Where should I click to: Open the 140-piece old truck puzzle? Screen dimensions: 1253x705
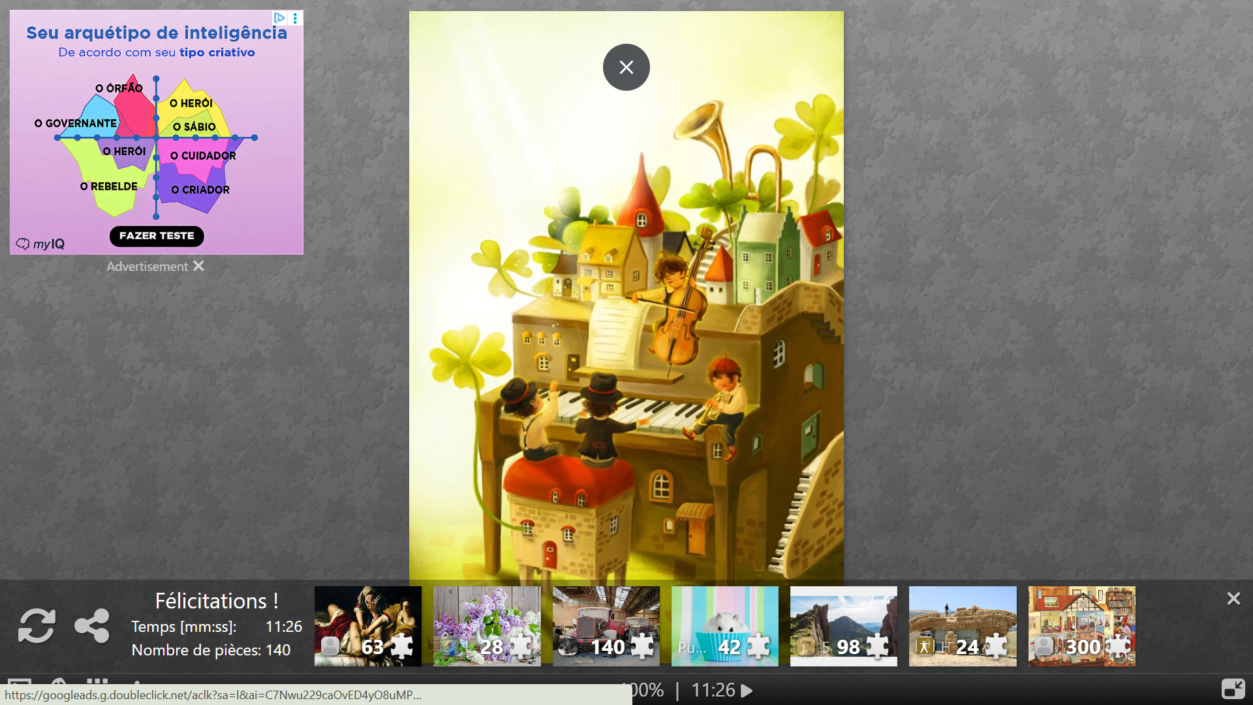pos(606,625)
